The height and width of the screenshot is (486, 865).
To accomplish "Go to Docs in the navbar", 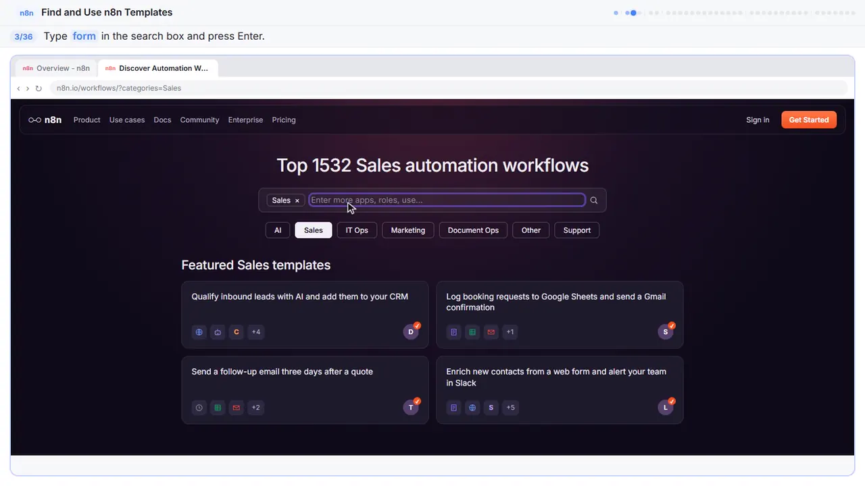I will [x=162, y=120].
